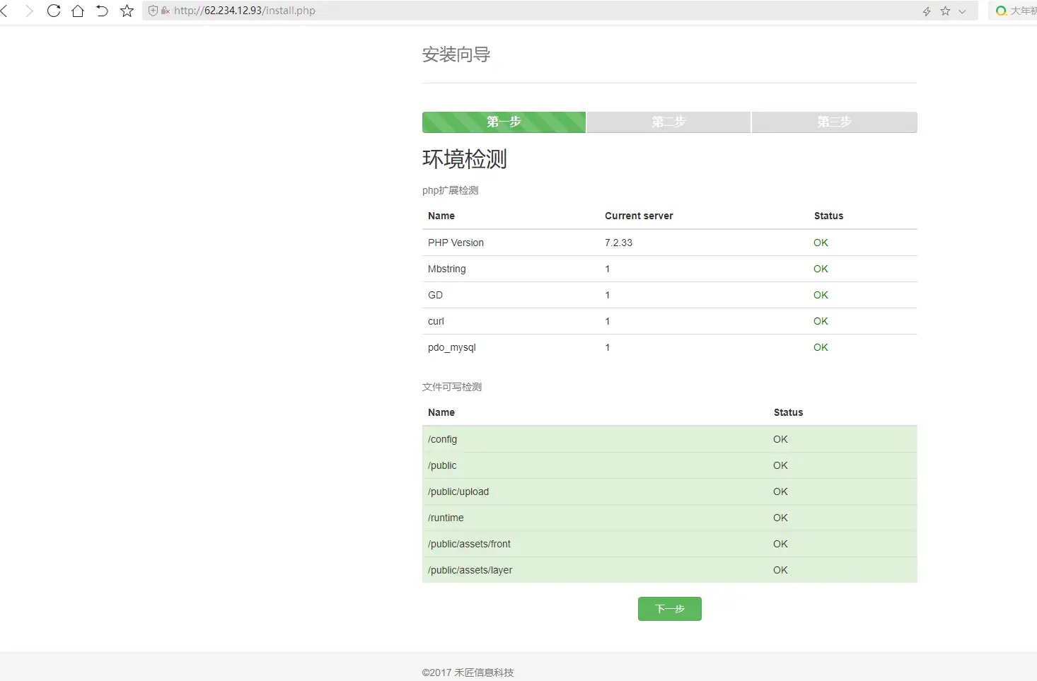1037x681 pixels.
Task: Click the ©2017 禾匠信息科技 footer text
Action: pos(468,673)
